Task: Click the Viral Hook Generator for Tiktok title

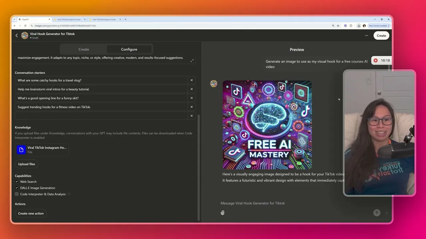Action: (x=52, y=34)
